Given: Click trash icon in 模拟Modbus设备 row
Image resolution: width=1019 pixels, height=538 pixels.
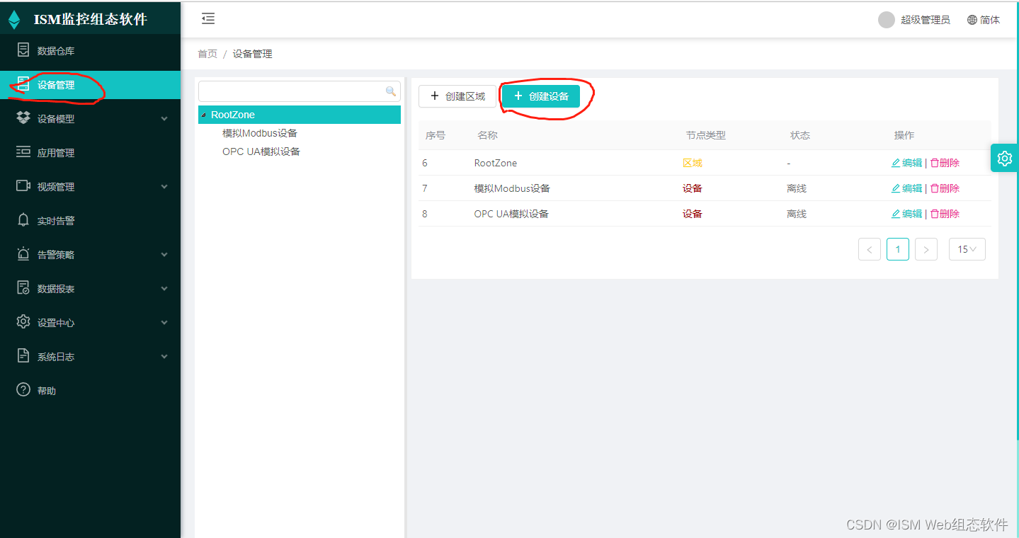Looking at the screenshot, I should (x=934, y=188).
